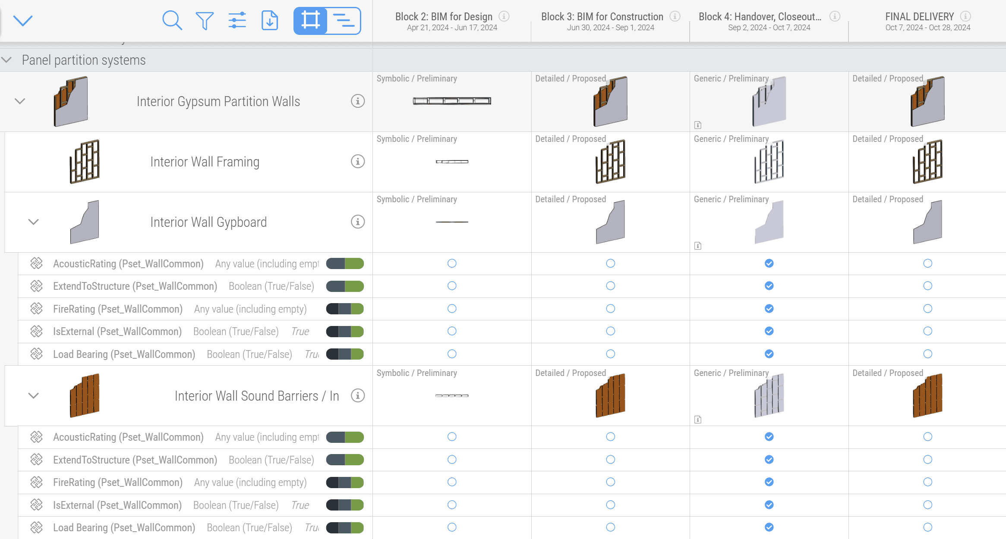
Task: Collapse the Panel partition systems group
Action: tap(7, 60)
